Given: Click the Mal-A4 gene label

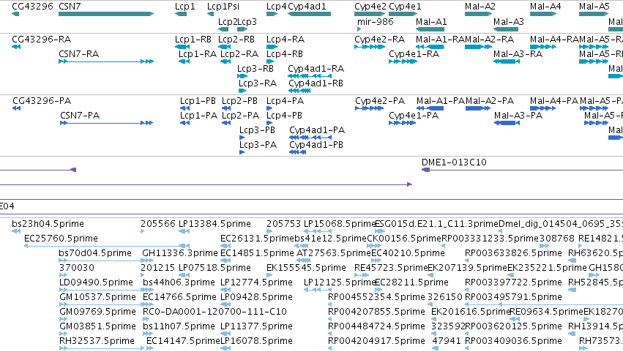Looking at the screenshot, I should (x=545, y=7).
